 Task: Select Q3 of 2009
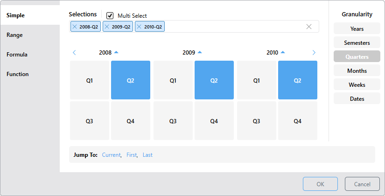point(173,121)
